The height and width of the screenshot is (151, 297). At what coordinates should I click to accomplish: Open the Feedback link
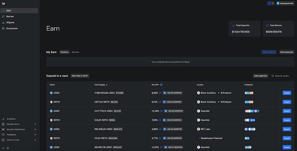coord(19,135)
